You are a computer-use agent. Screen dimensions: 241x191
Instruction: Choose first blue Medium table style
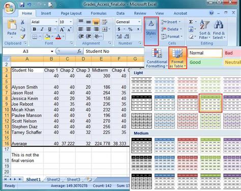point(165,145)
